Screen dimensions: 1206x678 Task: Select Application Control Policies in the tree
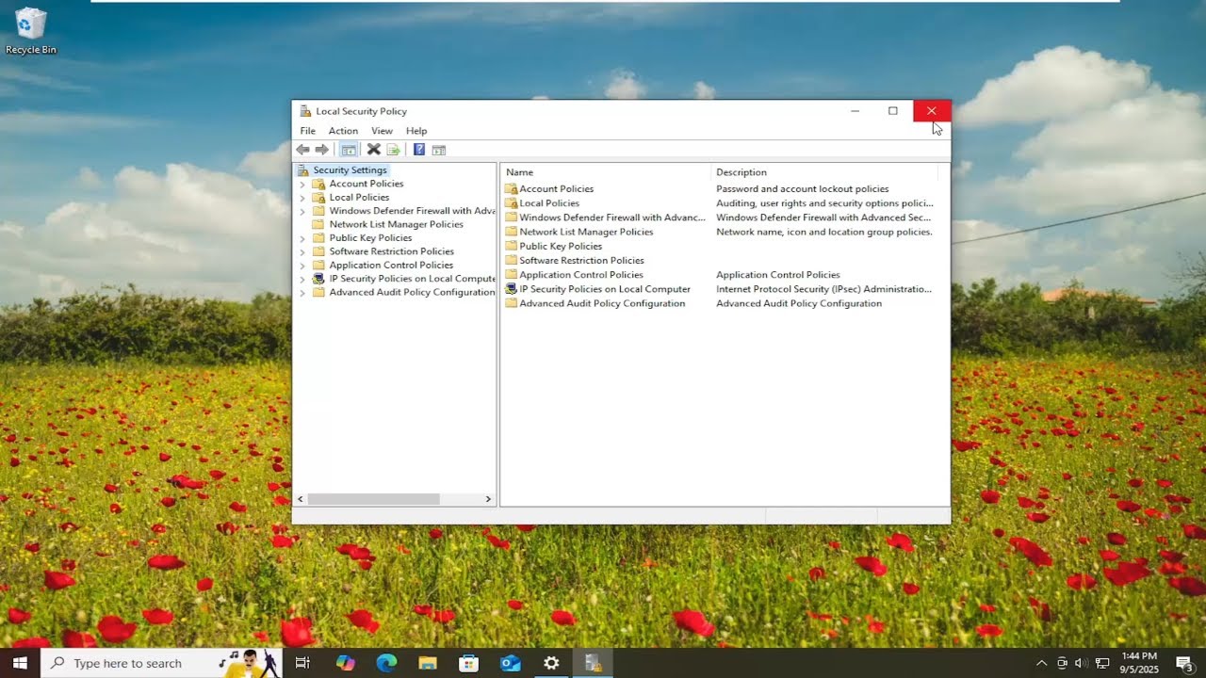tap(391, 266)
